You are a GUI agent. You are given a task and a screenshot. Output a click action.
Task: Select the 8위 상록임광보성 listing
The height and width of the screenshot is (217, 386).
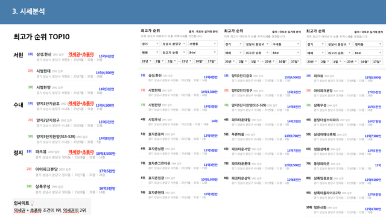click(x=344, y=180)
